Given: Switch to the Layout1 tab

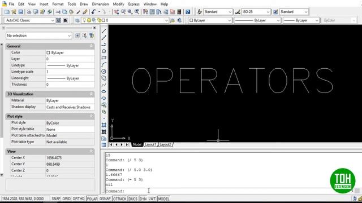Looking at the screenshot, I should click(x=150, y=144).
